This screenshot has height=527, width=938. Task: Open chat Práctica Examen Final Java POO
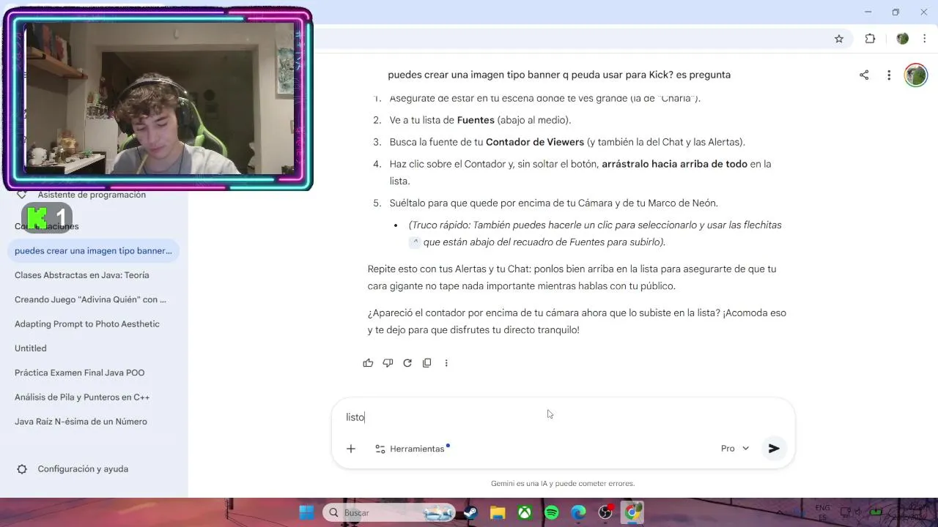tap(93, 373)
